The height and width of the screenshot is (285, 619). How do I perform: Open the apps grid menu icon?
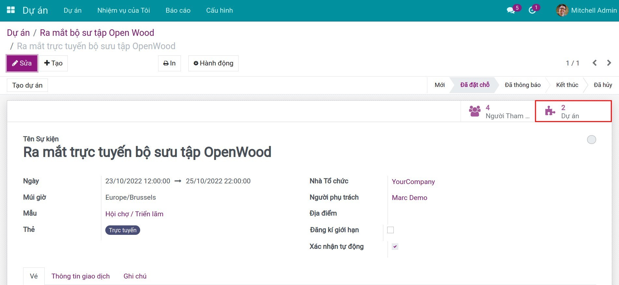pyautogui.click(x=11, y=10)
